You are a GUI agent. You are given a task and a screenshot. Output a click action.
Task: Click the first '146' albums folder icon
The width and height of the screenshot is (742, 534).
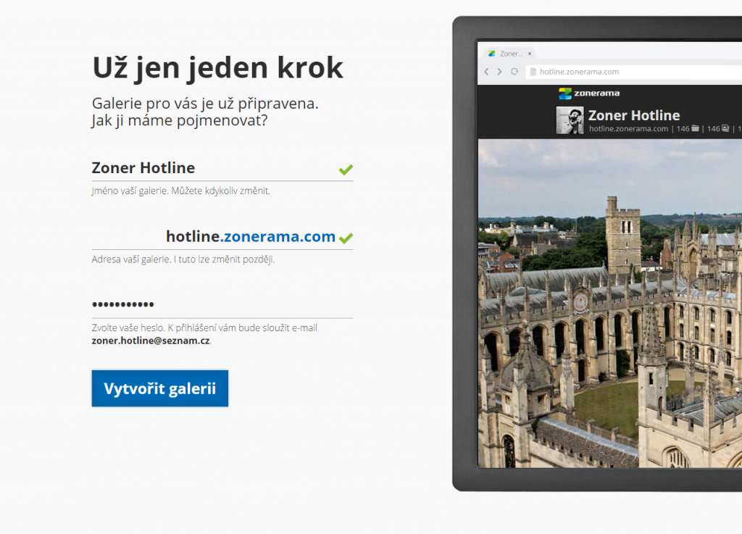695,129
